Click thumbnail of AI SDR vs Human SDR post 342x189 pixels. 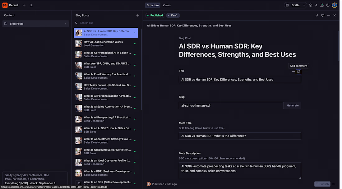[79, 33]
